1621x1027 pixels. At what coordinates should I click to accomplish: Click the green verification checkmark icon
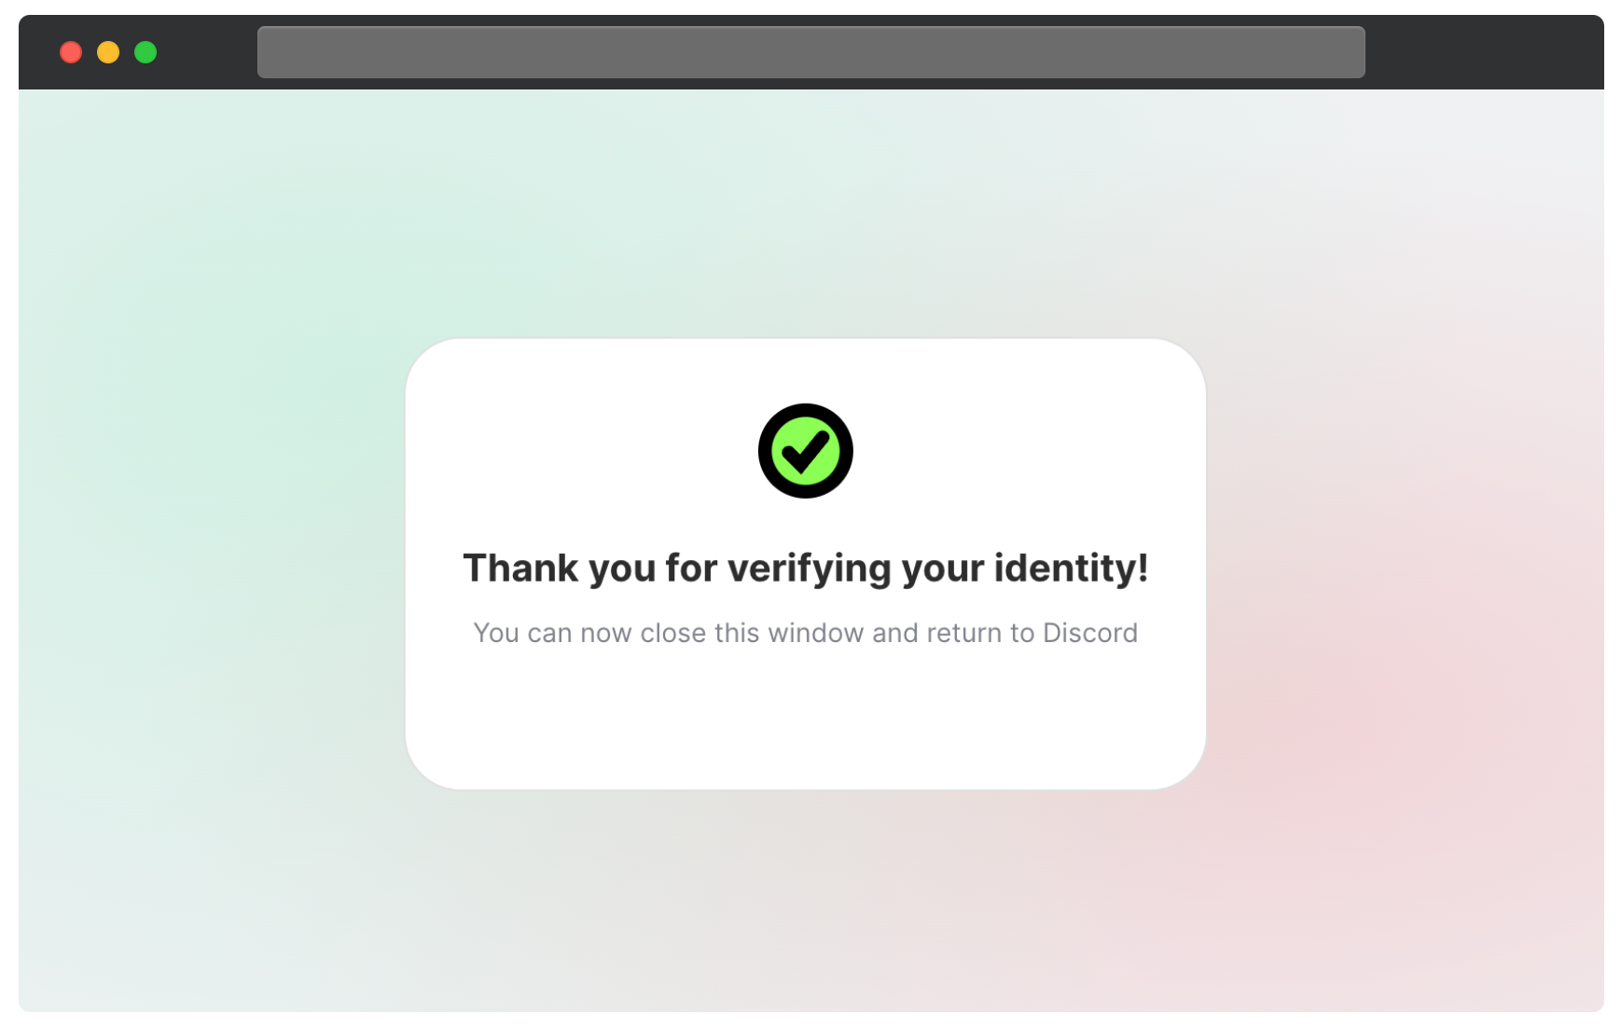(805, 451)
